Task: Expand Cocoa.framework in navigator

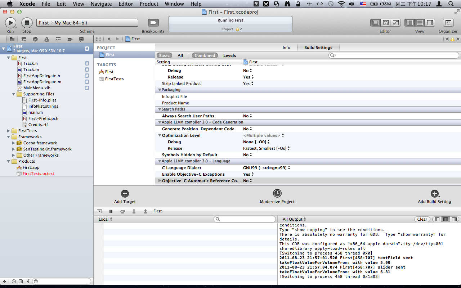Action: coord(14,143)
